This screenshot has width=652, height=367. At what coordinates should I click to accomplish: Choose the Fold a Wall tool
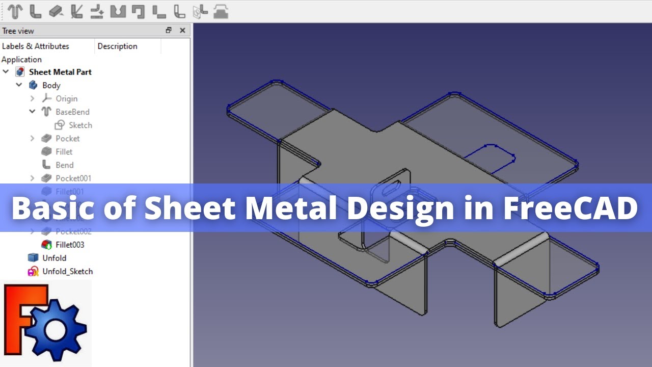click(x=77, y=11)
